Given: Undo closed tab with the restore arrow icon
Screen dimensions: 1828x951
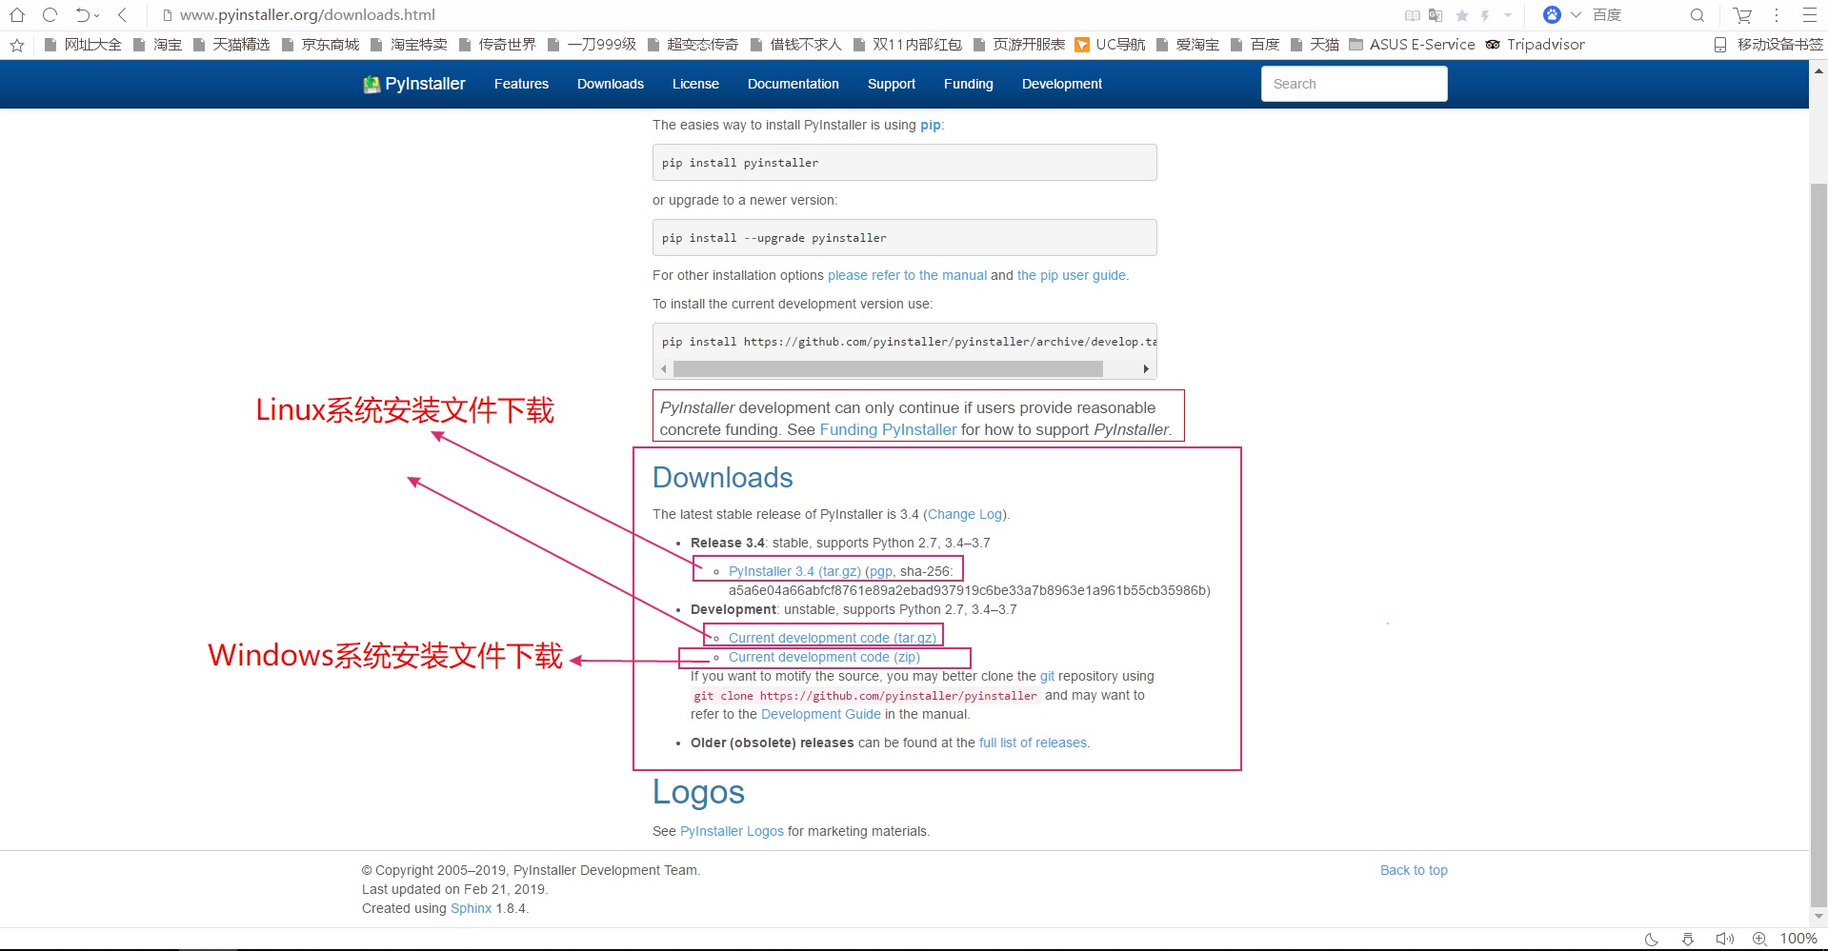Looking at the screenshot, I should pos(83,14).
